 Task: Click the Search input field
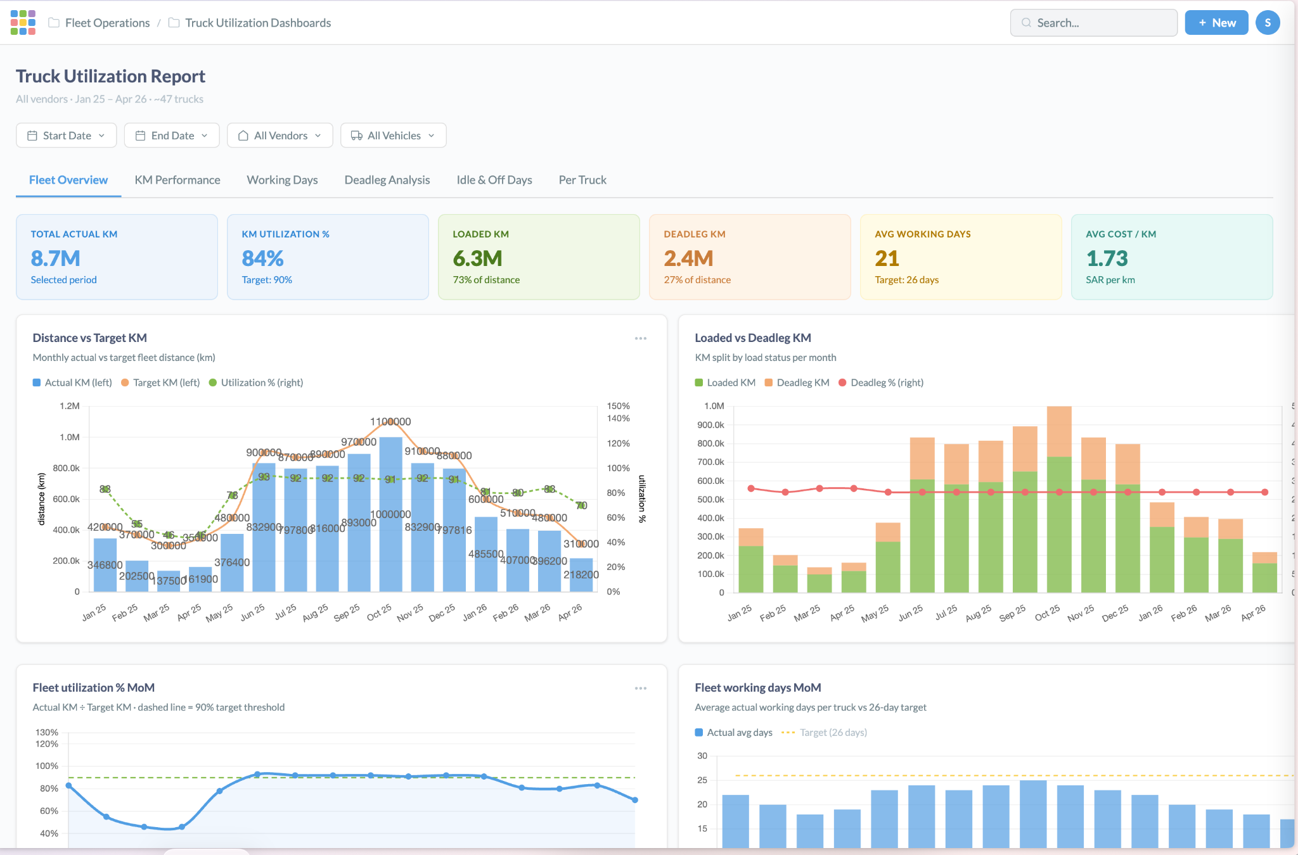tap(1094, 23)
